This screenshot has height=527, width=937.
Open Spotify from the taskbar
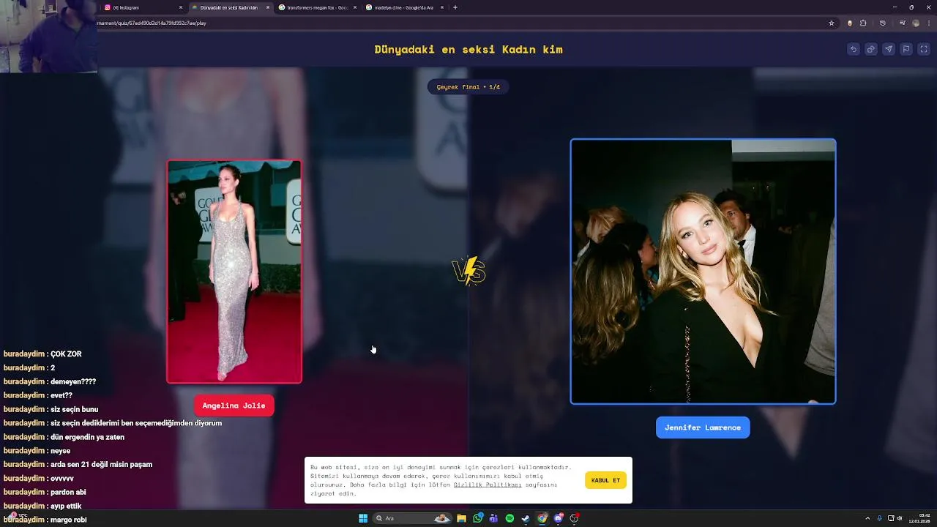(x=510, y=518)
